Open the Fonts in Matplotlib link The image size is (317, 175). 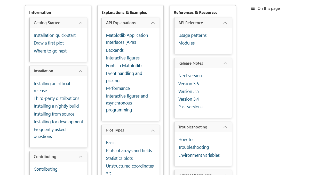coord(124,66)
